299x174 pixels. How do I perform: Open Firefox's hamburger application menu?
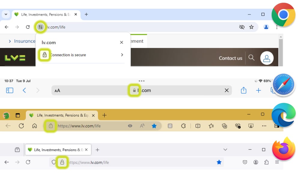coord(277,162)
